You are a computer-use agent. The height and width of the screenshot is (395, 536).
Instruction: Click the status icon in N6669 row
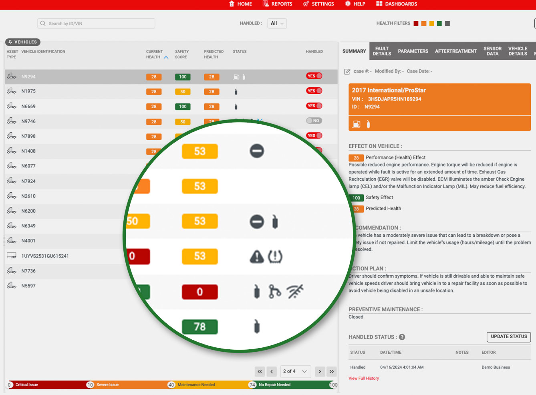click(x=236, y=107)
